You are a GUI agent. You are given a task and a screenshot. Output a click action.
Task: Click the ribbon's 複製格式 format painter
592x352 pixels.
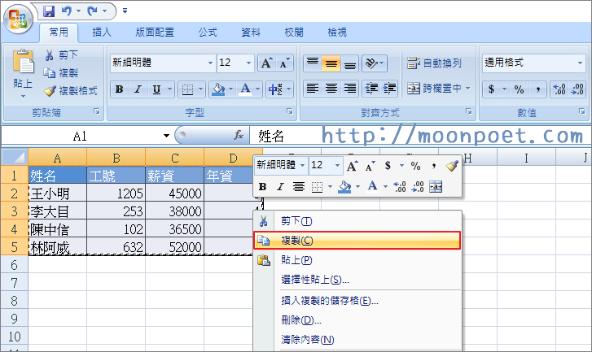[70, 91]
